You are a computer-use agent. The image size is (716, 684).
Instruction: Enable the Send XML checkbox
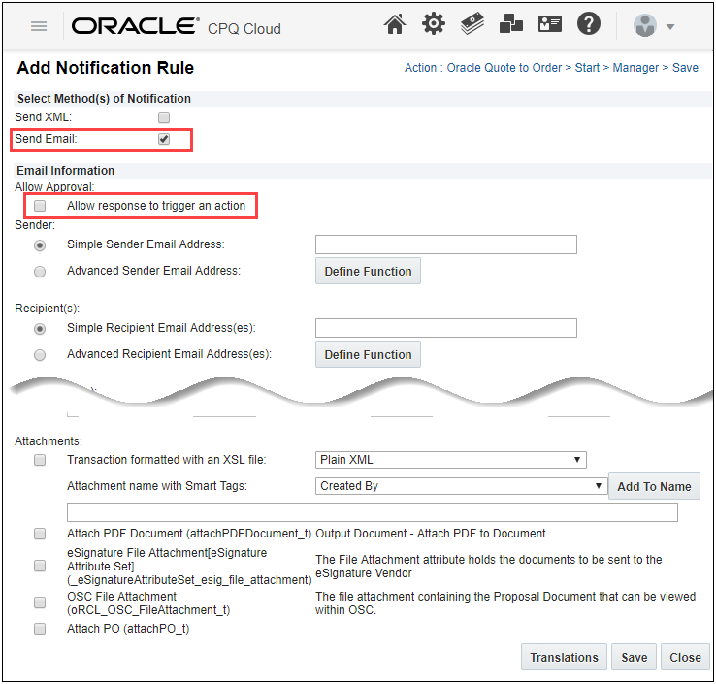pyautogui.click(x=164, y=117)
